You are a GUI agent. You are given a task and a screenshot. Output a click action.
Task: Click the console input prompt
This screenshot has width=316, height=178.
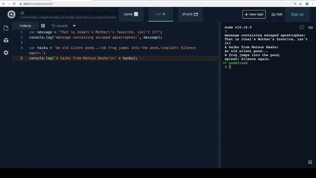point(230,67)
